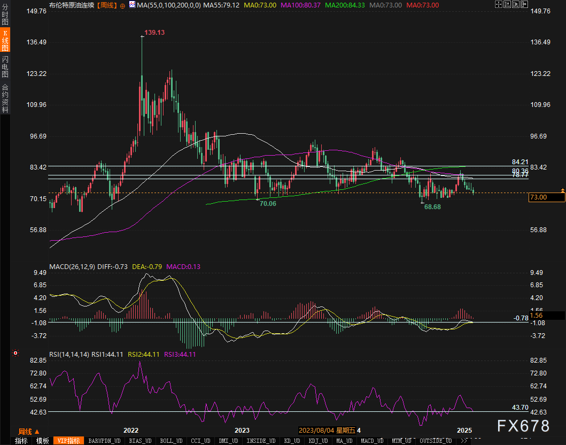Open 合约资料 in left sidebar
This screenshot has width=566, height=445.
pyautogui.click(x=5, y=98)
